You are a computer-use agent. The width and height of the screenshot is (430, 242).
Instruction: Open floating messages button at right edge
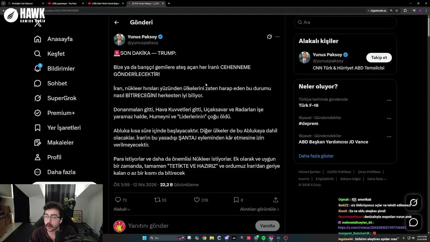point(414,223)
